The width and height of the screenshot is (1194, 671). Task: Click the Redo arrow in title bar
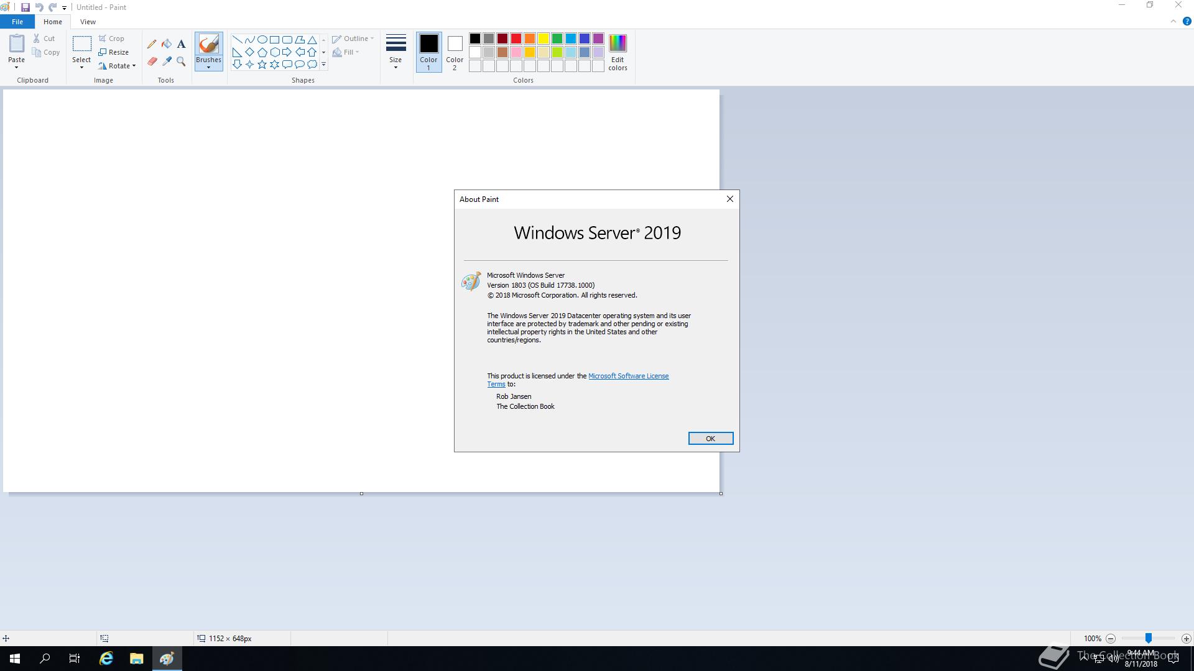click(52, 7)
